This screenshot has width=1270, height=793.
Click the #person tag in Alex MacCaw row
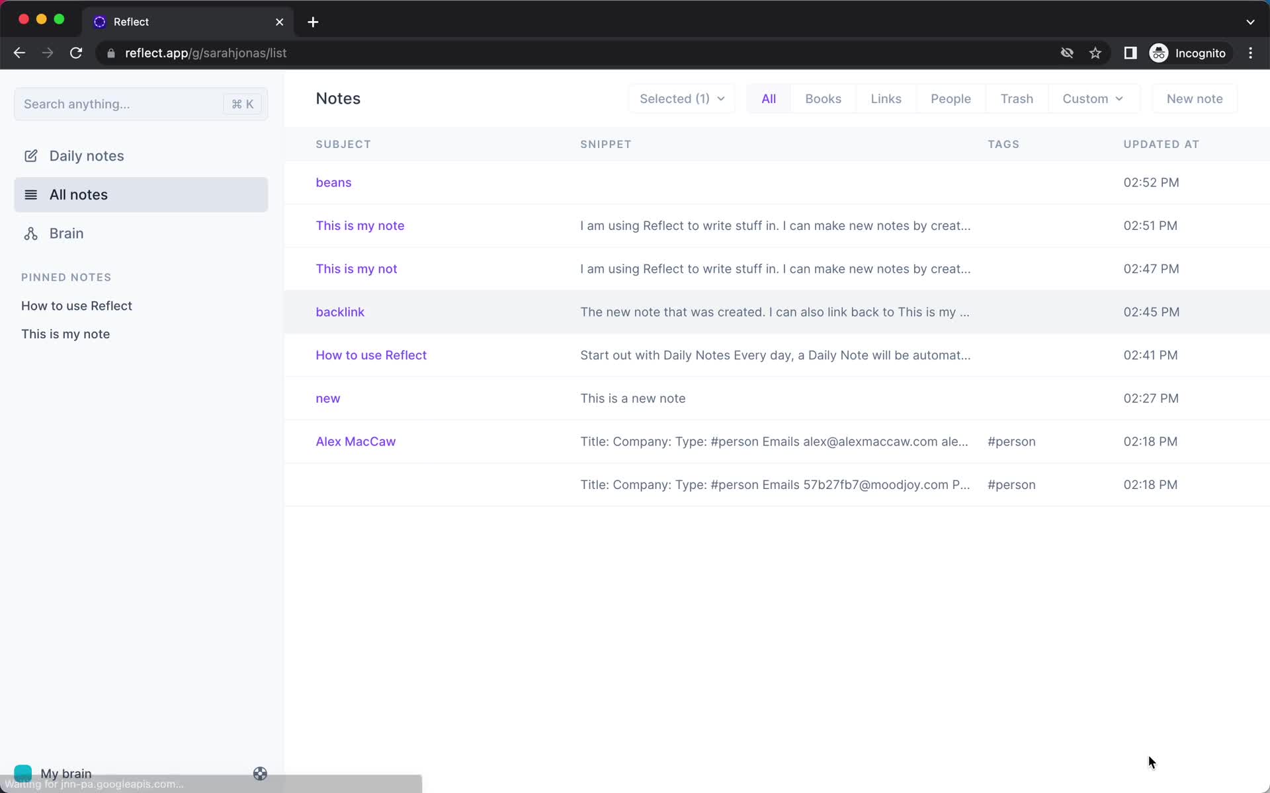(1011, 441)
